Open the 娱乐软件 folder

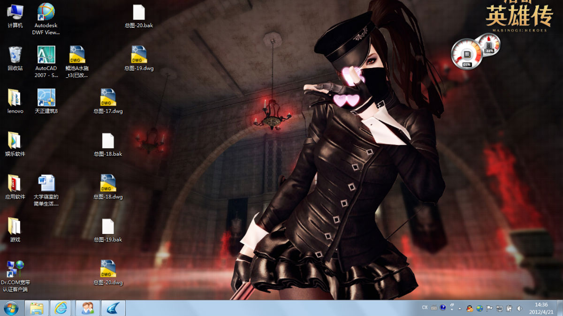click(x=15, y=144)
